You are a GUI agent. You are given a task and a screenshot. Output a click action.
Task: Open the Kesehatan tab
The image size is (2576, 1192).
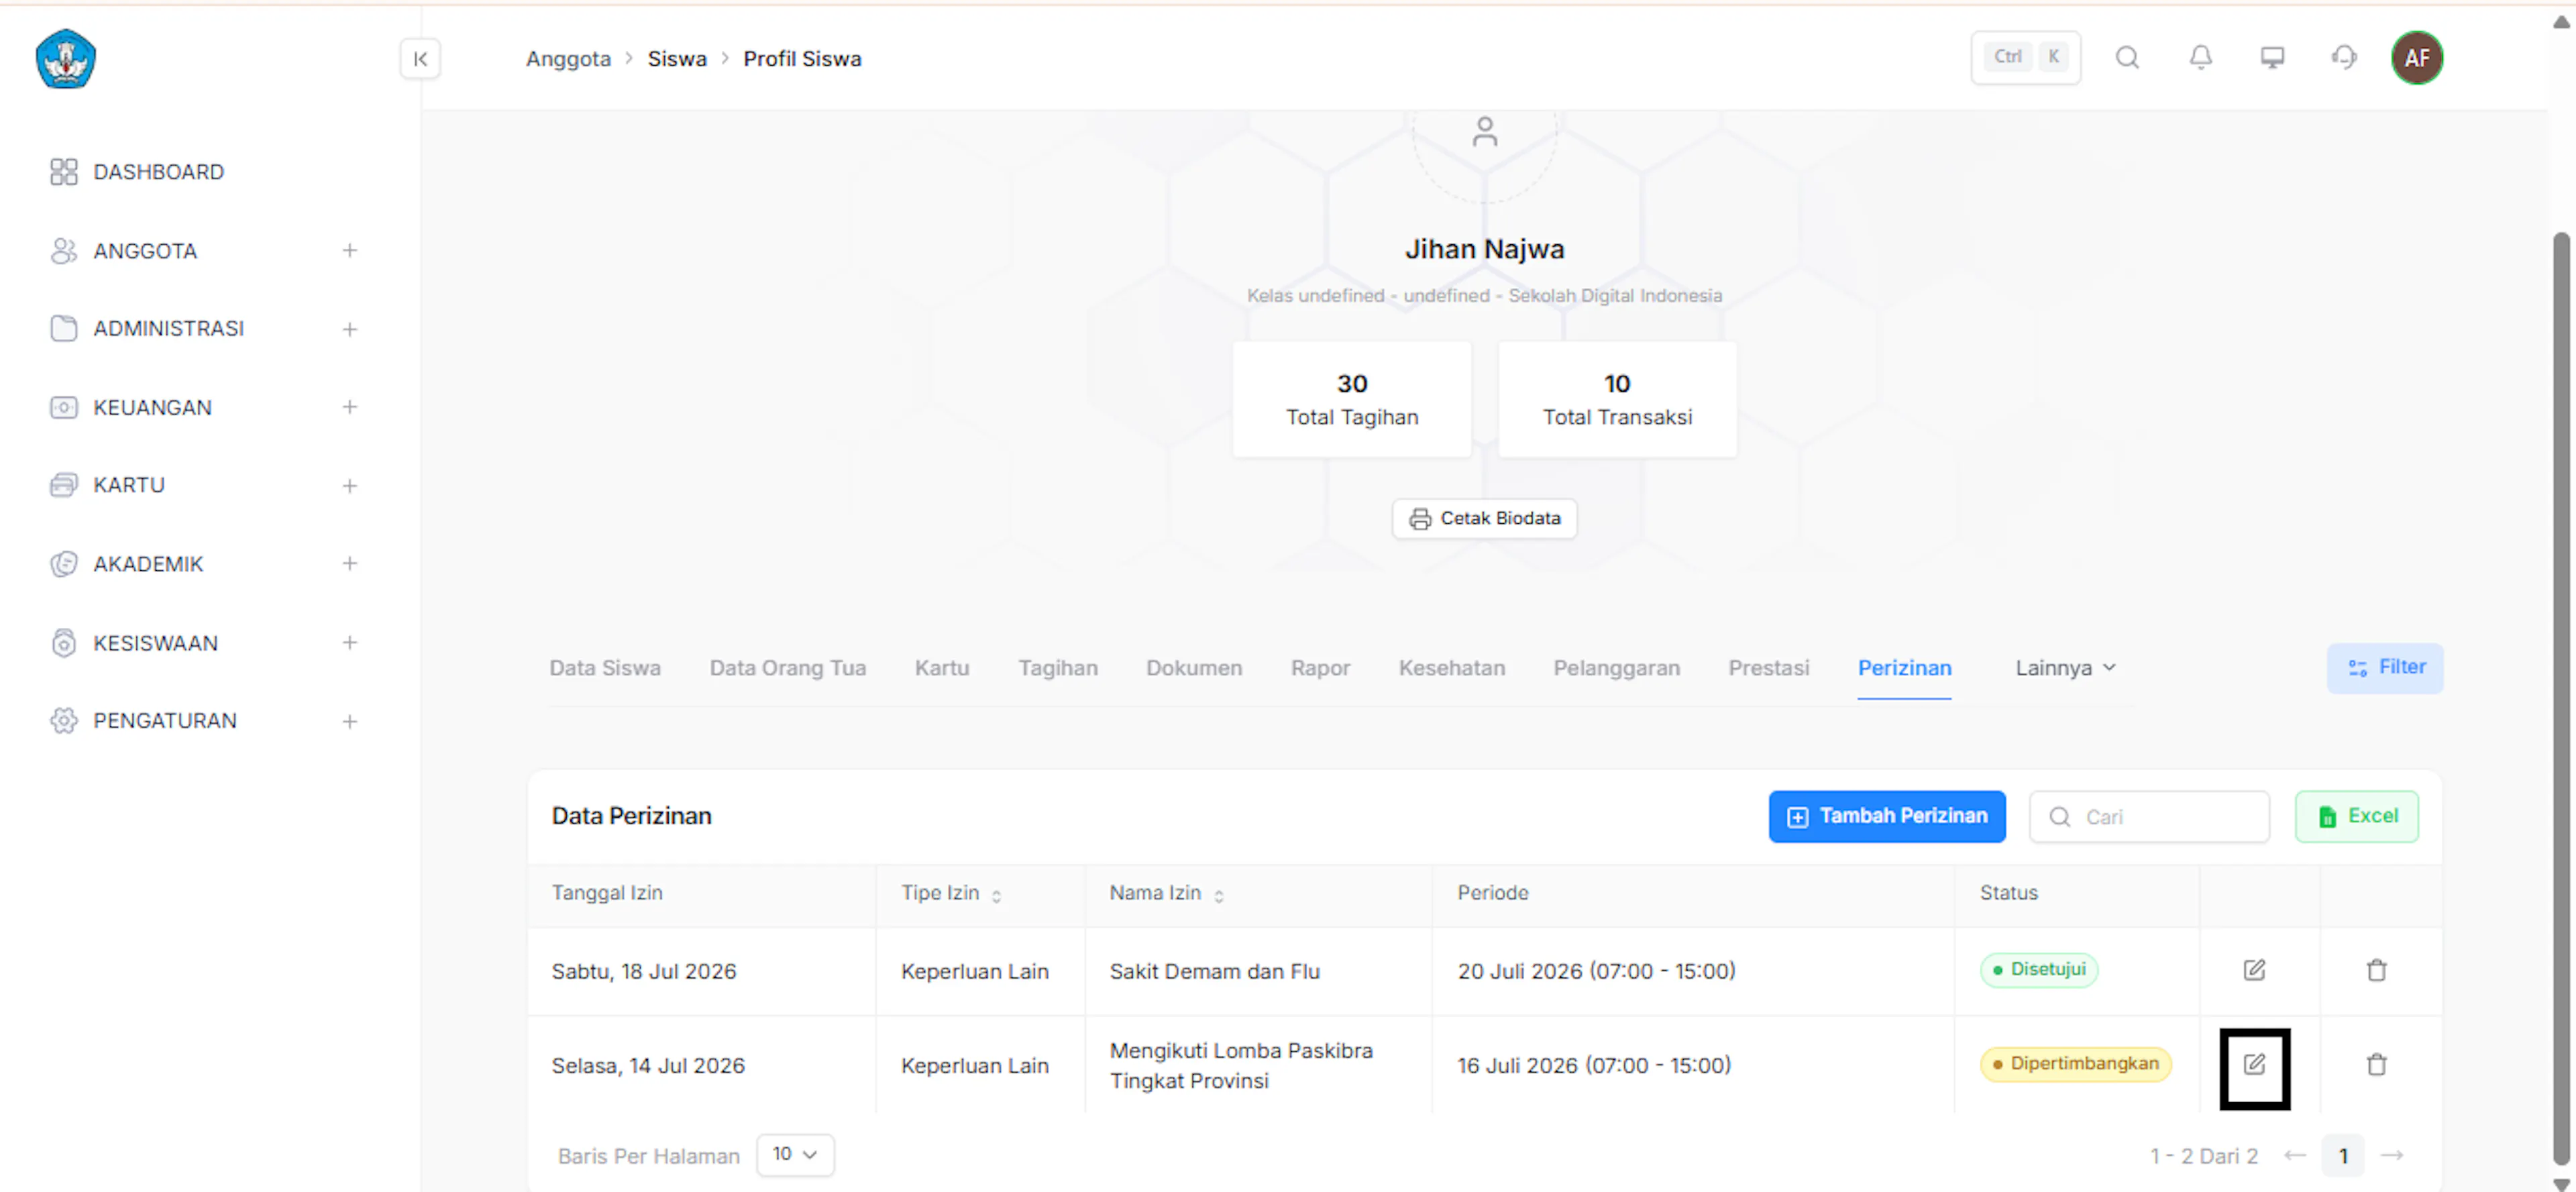[1451, 668]
